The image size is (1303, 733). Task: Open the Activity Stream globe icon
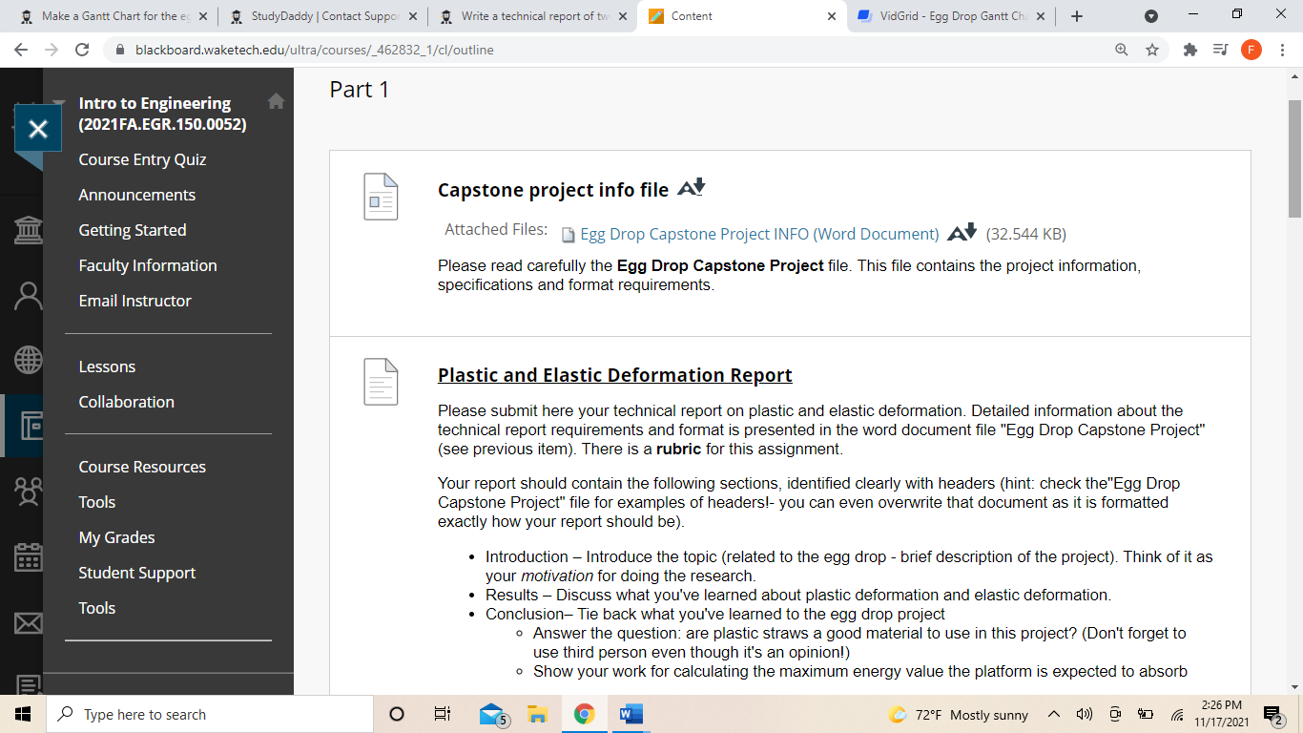[29, 360]
